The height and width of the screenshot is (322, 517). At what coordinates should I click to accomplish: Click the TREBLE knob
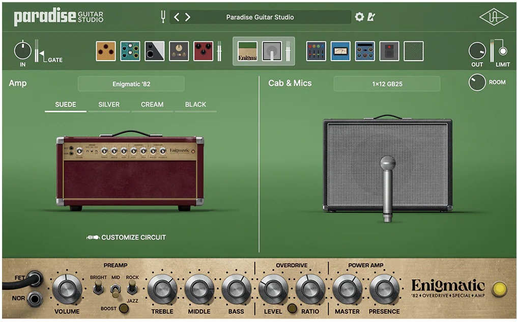coord(162,289)
